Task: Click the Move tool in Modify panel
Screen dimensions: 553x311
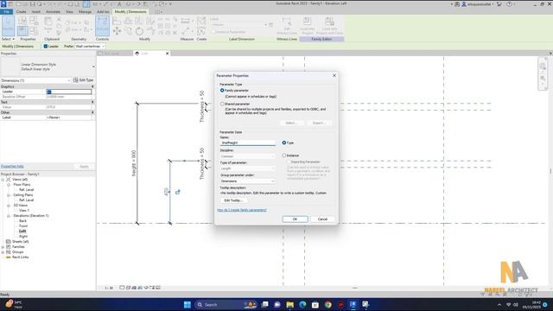Action: point(117,31)
